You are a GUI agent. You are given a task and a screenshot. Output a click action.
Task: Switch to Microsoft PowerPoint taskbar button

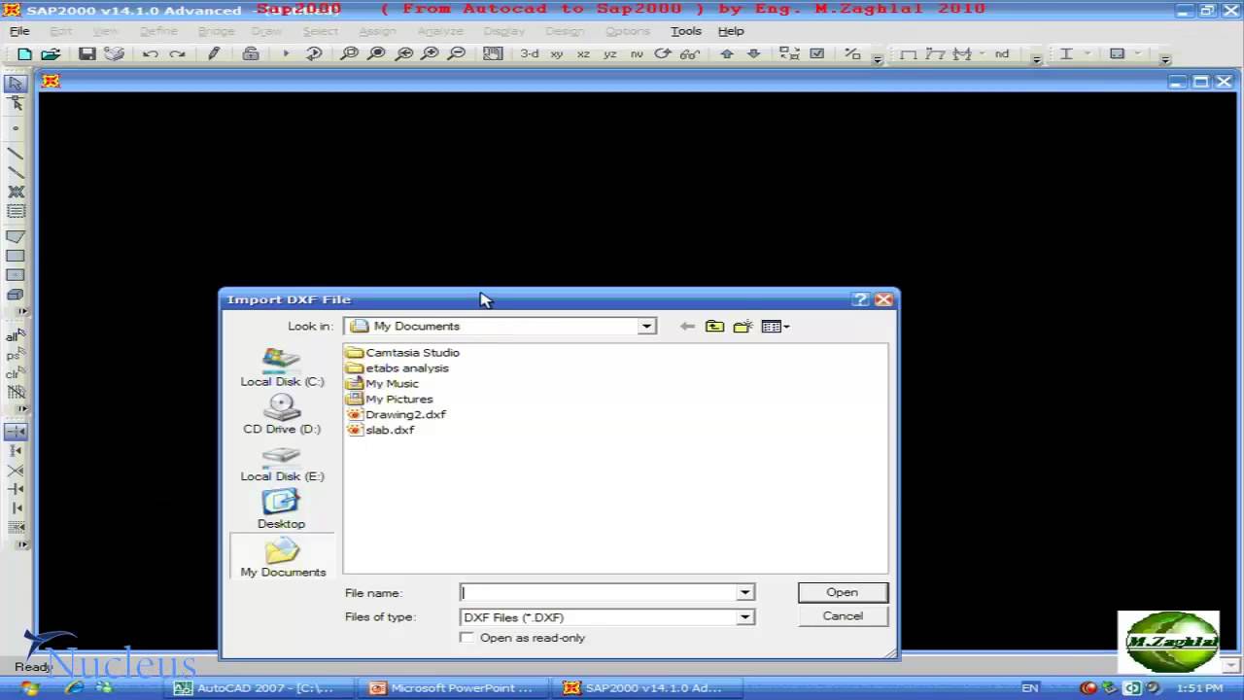click(x=453, y=688)
